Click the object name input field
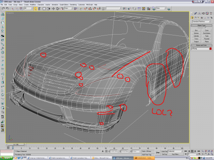 pyautogui.click(x=200, y=49)
